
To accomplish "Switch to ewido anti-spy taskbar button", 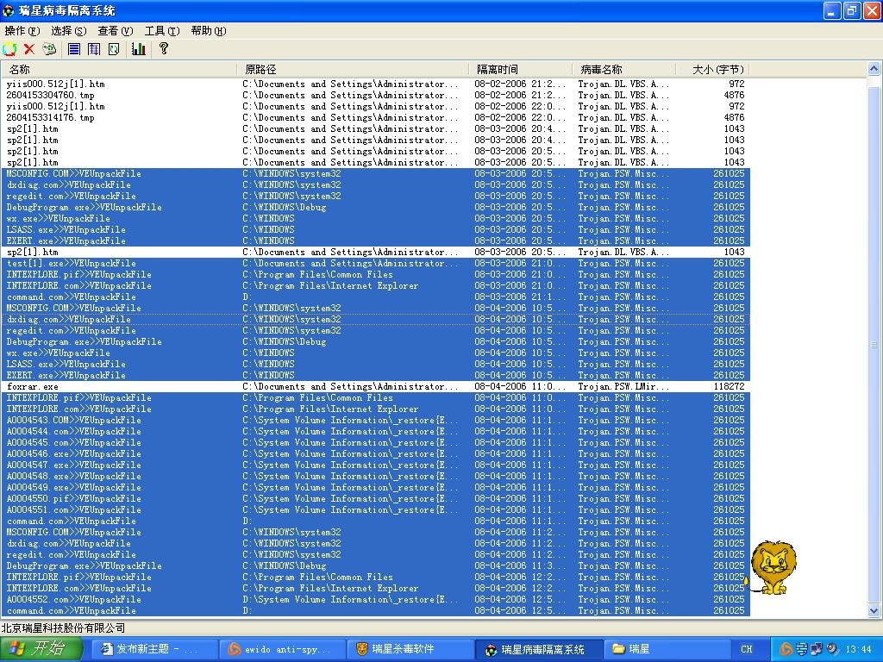I will [x=281, y=649].
